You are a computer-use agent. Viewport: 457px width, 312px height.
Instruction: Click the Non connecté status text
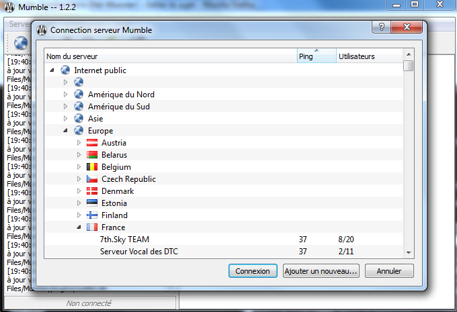click(89, 303)
